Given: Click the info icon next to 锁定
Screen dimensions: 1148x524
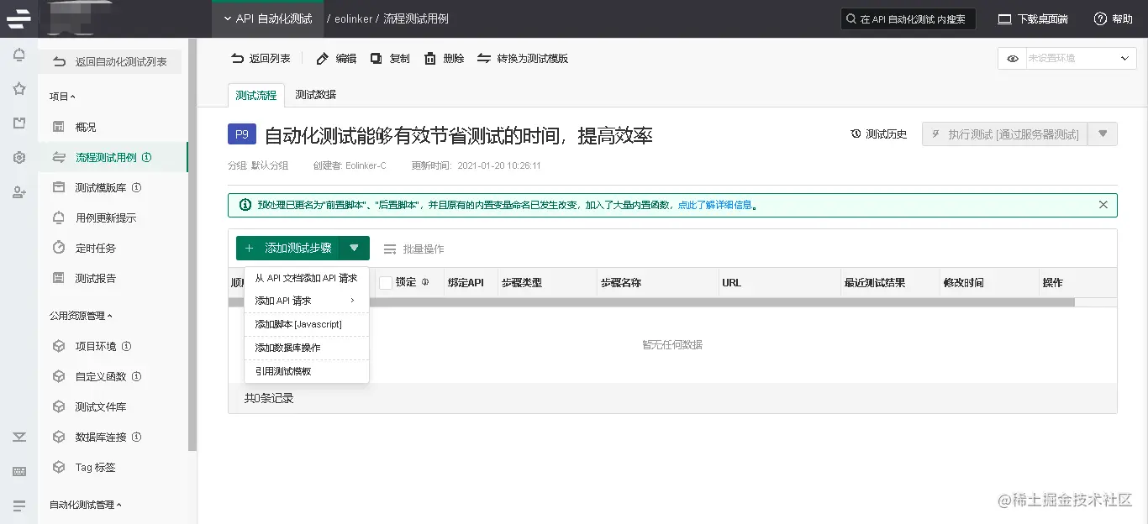Looking at the screenshot, I should click(425, 282).
